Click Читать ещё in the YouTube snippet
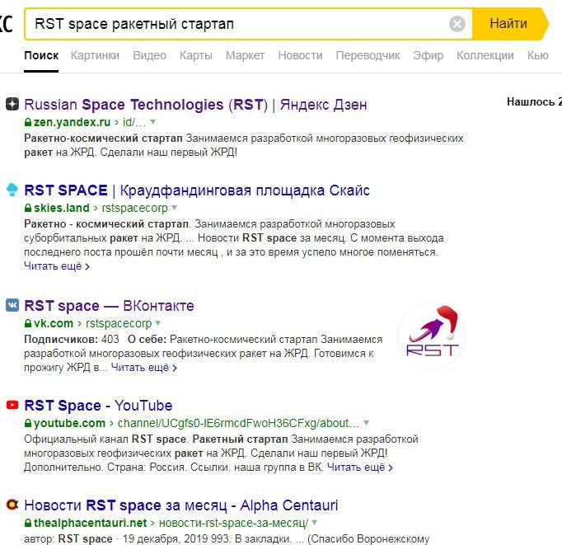Image resolution: width=562 pixels, height=545 pixels. [360, 467]
